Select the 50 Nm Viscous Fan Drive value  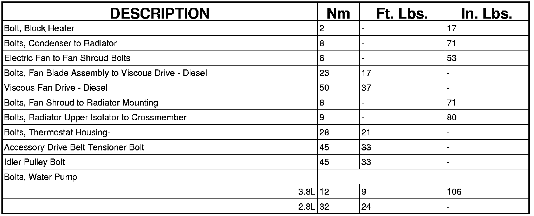325,88
